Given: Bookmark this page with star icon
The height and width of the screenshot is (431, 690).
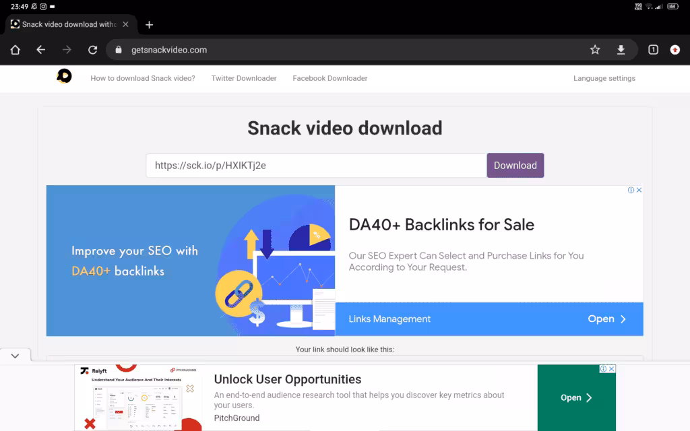Looking at the screenshot, I should point(595,50).
